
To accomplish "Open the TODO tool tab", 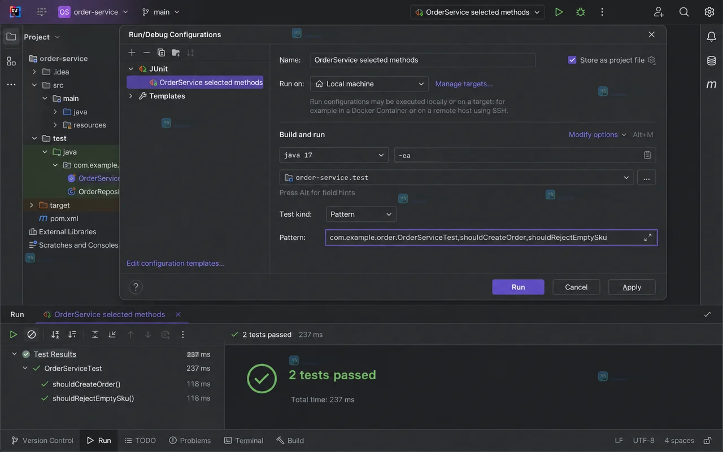I will (x=140, y=441).
